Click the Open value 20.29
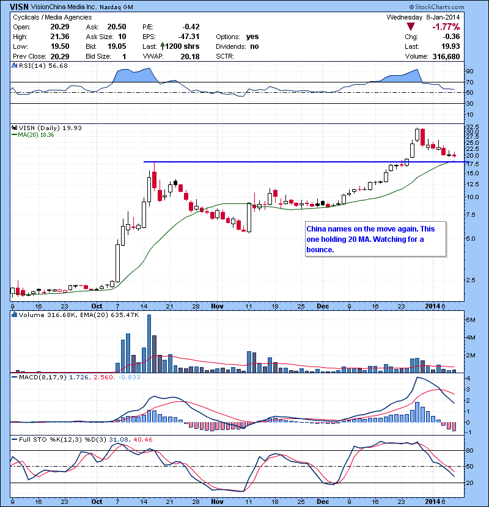 click(60, 27)
